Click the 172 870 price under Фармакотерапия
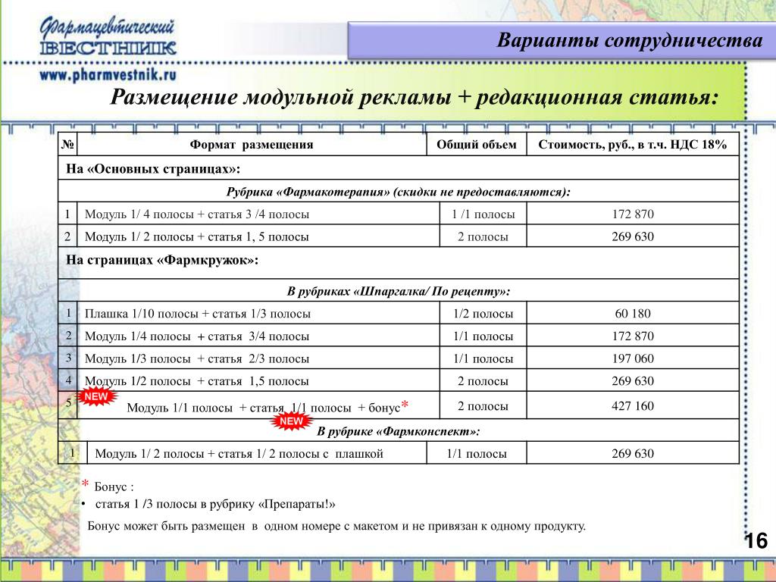 coord(633,214)
